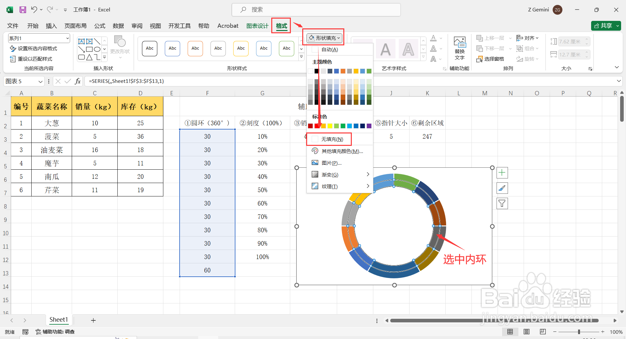626x339 pixels.
Task: Choose More Fill Colors (其他填充颜色)
Action: [x=340, y=151]
